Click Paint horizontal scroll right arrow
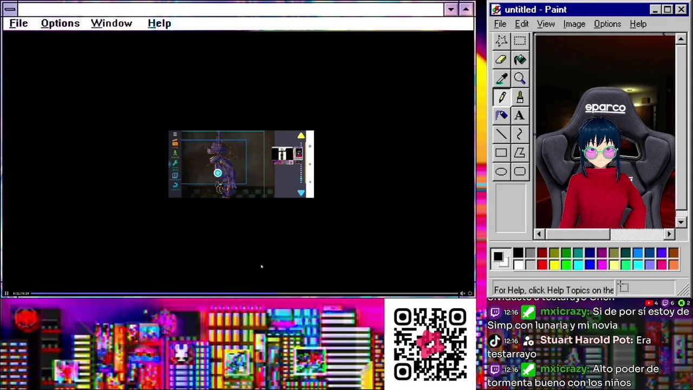Viewport: 693px width, 390px height. pos(669,234)
